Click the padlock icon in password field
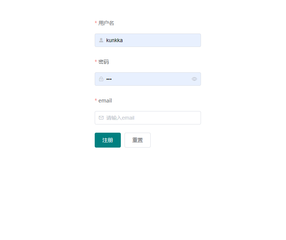This screenshot has width=286, height=240. pos(101,79)
